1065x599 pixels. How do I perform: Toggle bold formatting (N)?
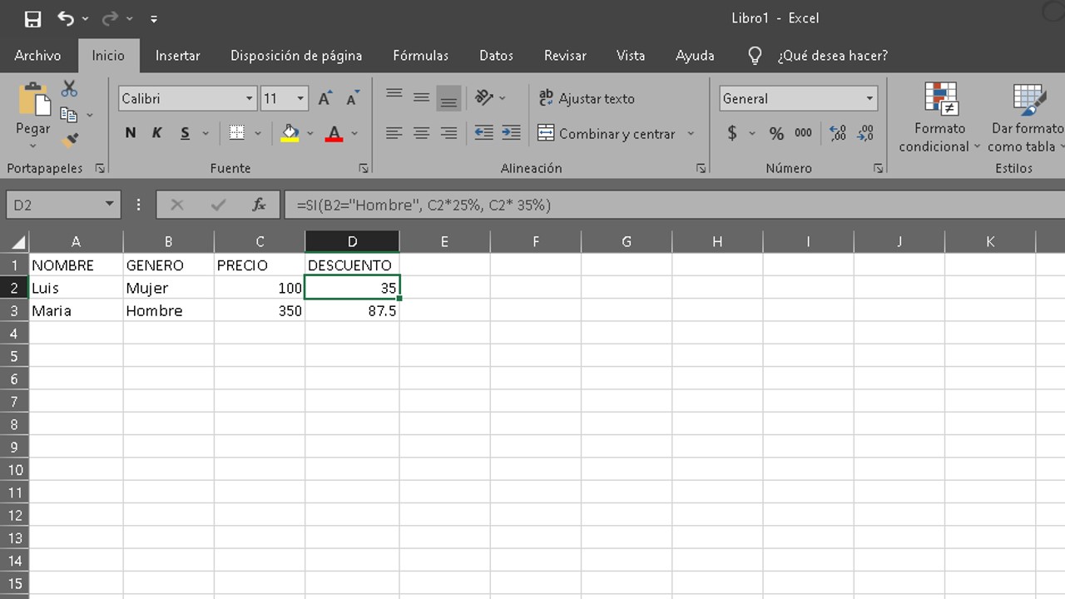131,133
